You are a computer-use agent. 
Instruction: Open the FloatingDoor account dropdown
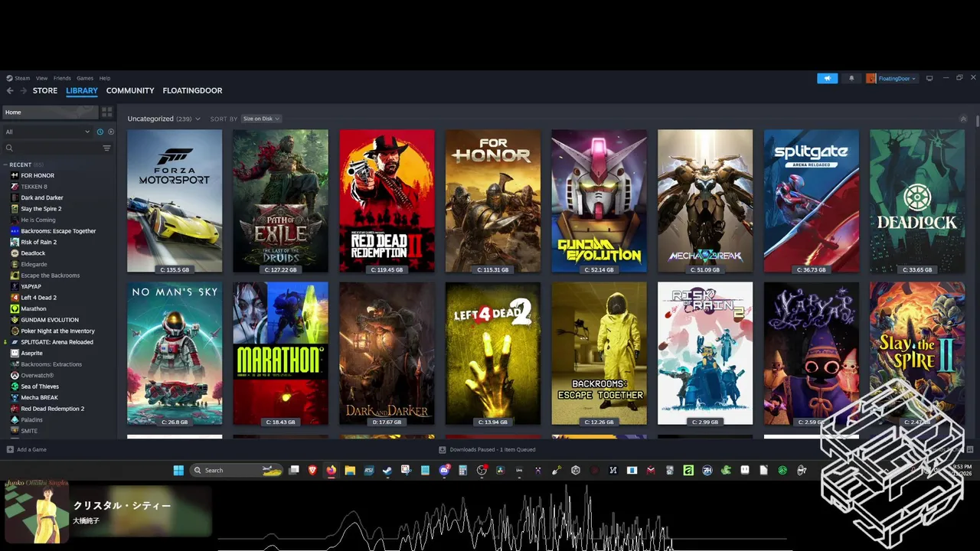pyautogui.click(x=892, y=78)
